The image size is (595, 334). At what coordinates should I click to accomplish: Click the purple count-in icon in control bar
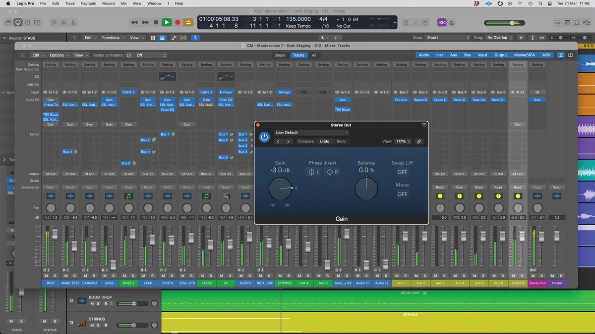pyautogui.click(x=442, y=22)
